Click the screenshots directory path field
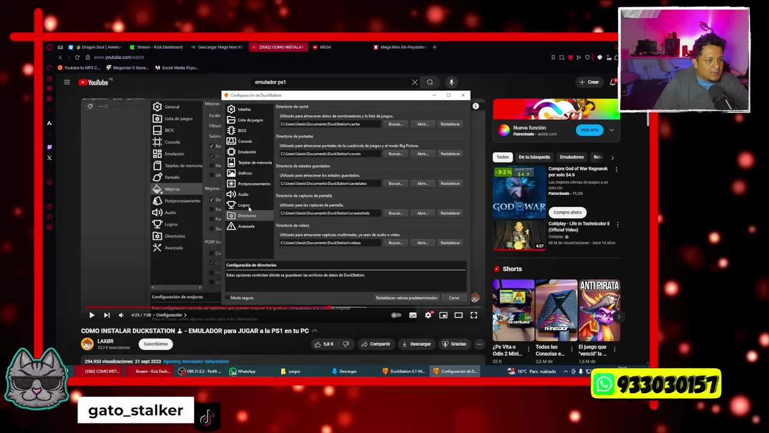 330,213
